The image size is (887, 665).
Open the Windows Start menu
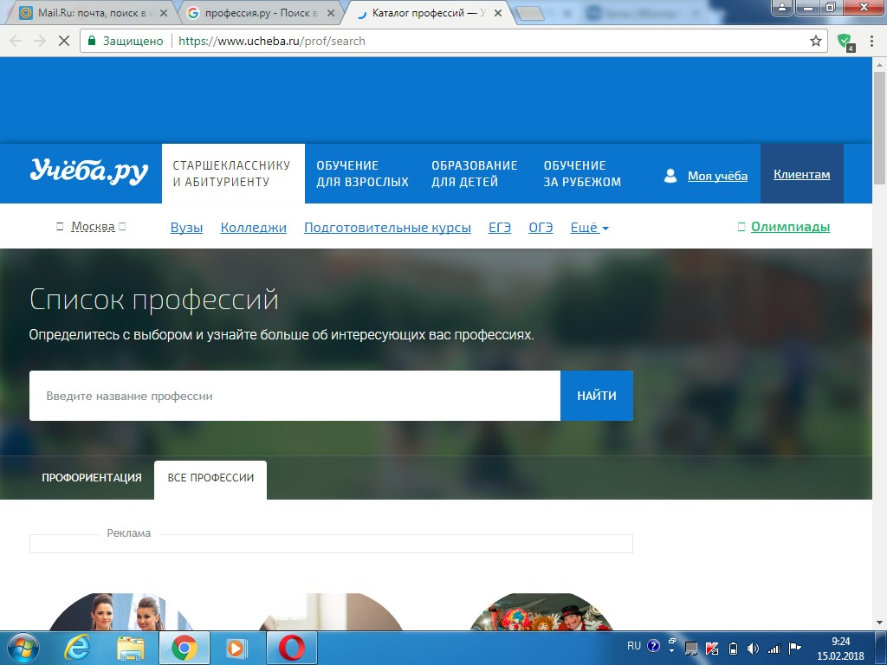point(23,648)
